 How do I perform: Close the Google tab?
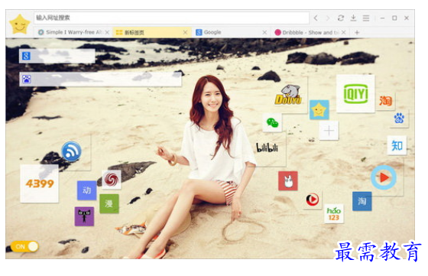point(264,32)
